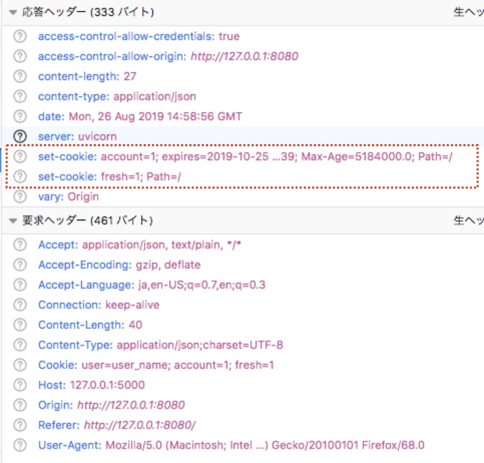Click the Referer URL value
The width and height of the screenshot is (484, 463).
[139, 425]
